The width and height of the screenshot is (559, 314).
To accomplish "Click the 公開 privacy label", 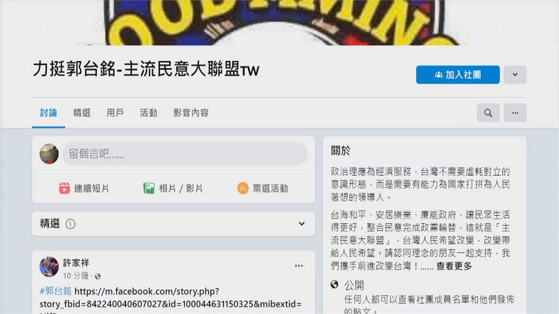I will 354,285.
